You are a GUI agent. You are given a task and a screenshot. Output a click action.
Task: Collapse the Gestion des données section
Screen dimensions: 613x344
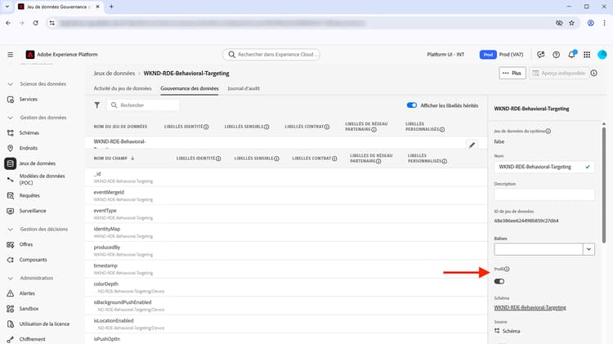tap(10, 118)
